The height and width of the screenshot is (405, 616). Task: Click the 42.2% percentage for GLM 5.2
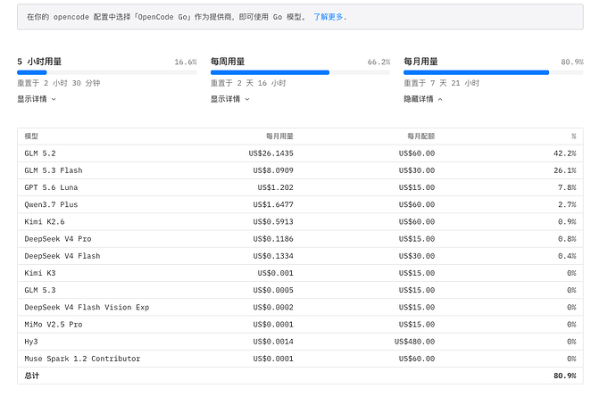tap(565, 153)
